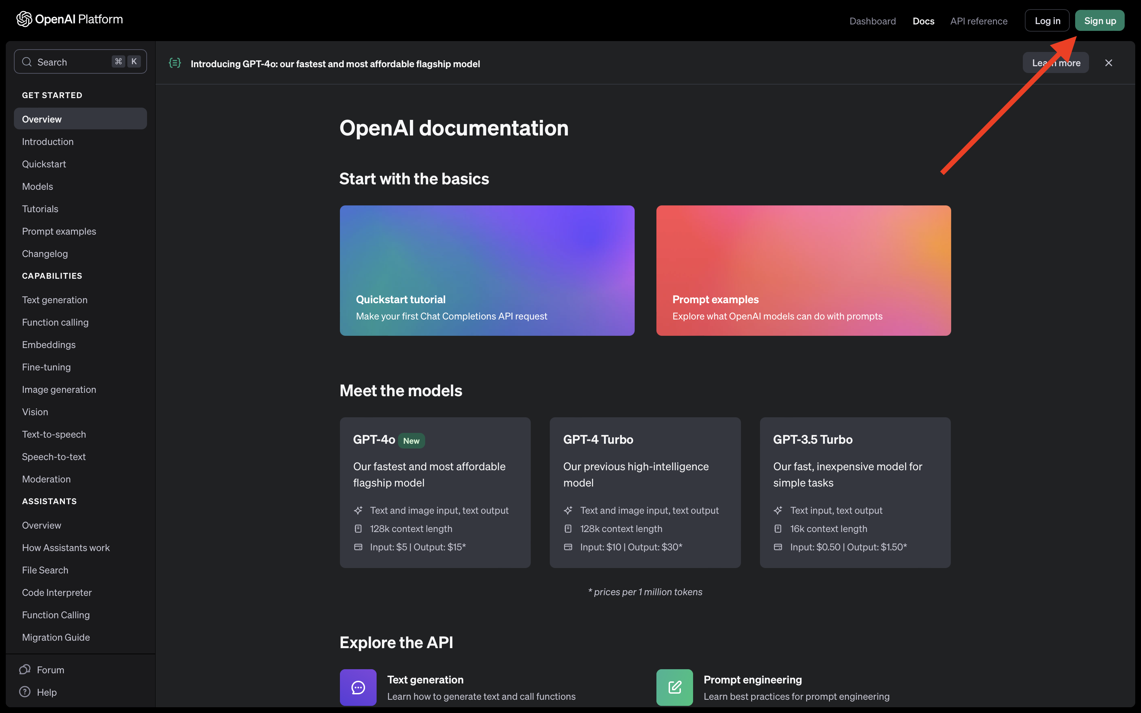Open Code Interpreter in the sidebar

tap(80, 592)
